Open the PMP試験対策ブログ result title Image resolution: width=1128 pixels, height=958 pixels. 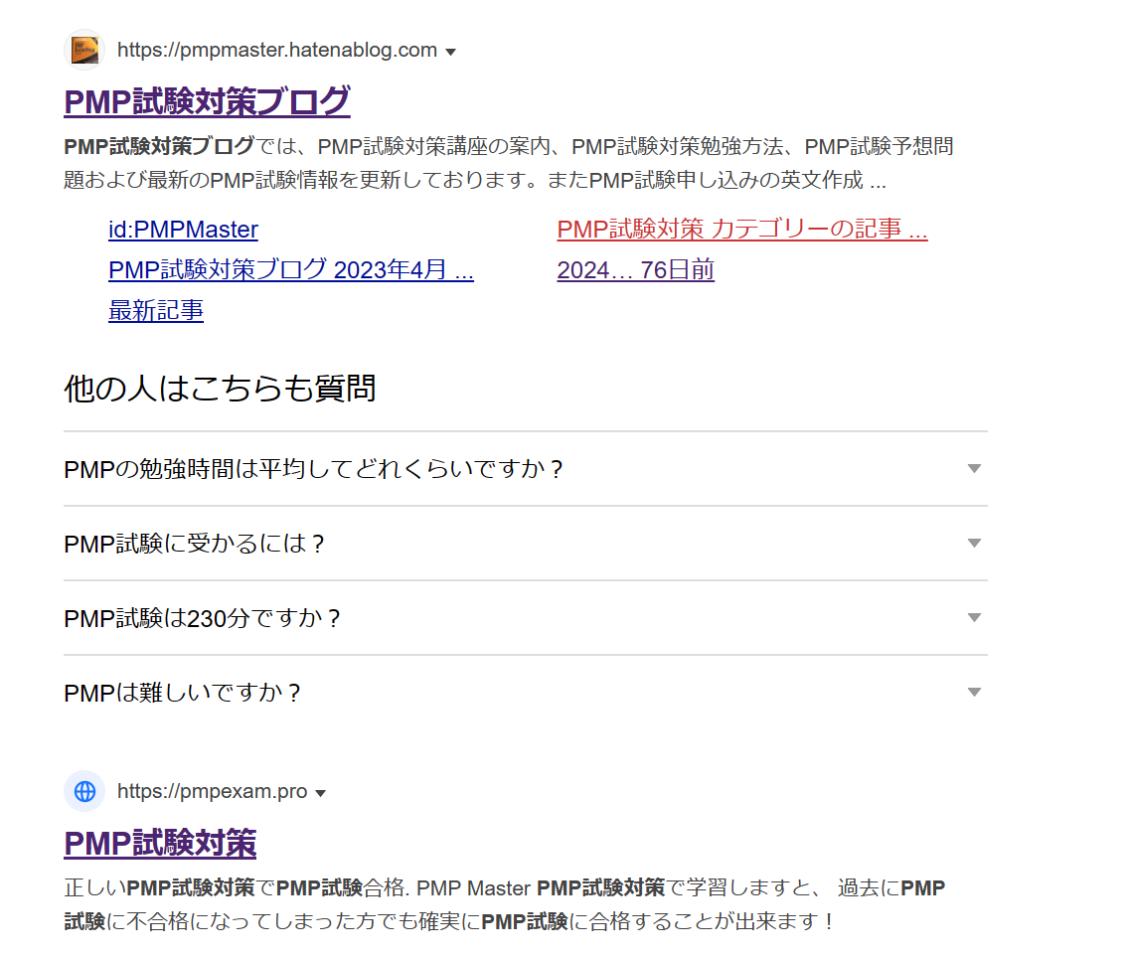(x=207, y=101)
